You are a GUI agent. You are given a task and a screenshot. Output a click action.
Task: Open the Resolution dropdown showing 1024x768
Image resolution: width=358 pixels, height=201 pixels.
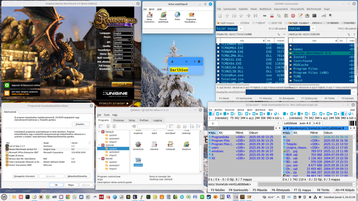click(123, 69)
